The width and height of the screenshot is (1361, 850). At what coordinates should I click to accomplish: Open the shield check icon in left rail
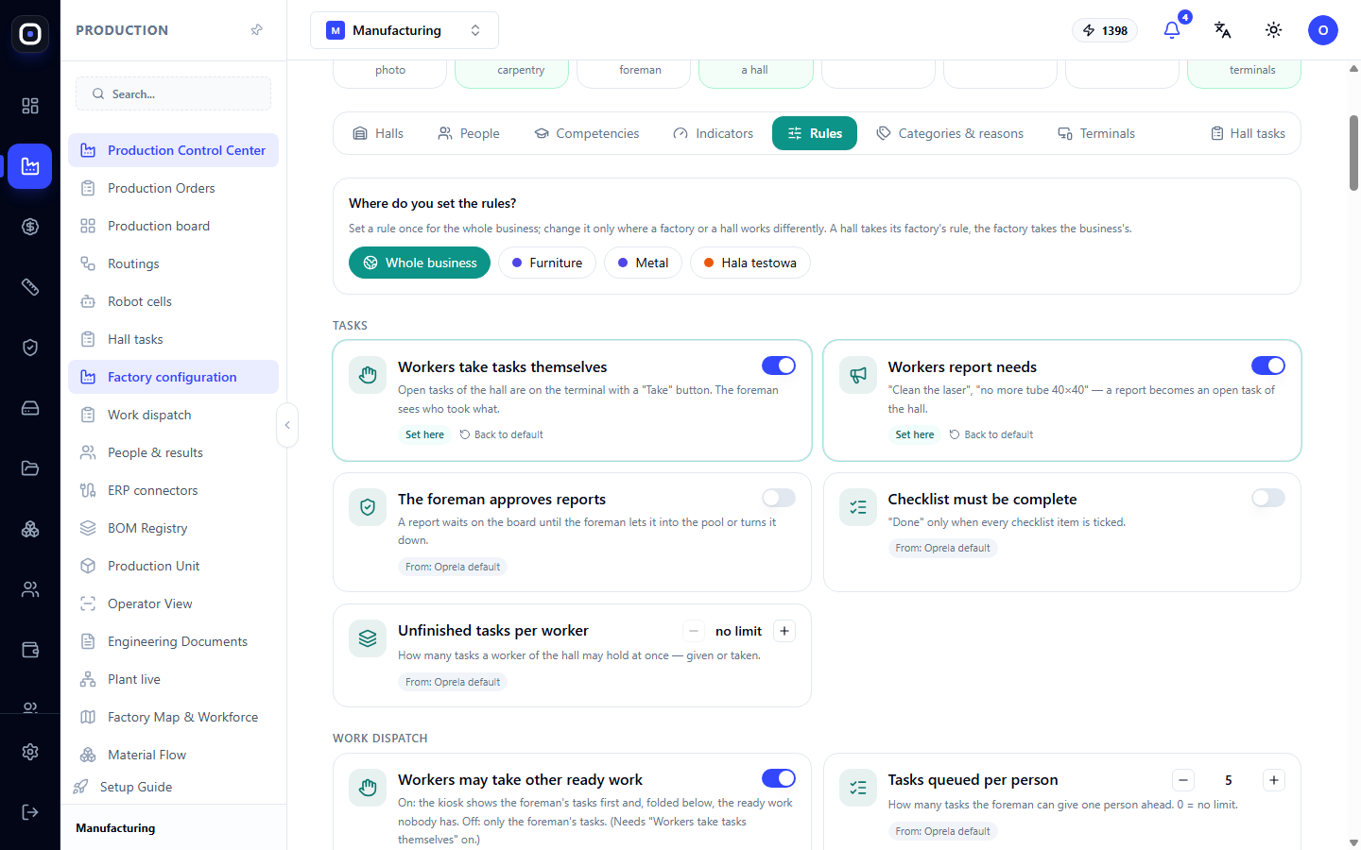pos(30,348)
